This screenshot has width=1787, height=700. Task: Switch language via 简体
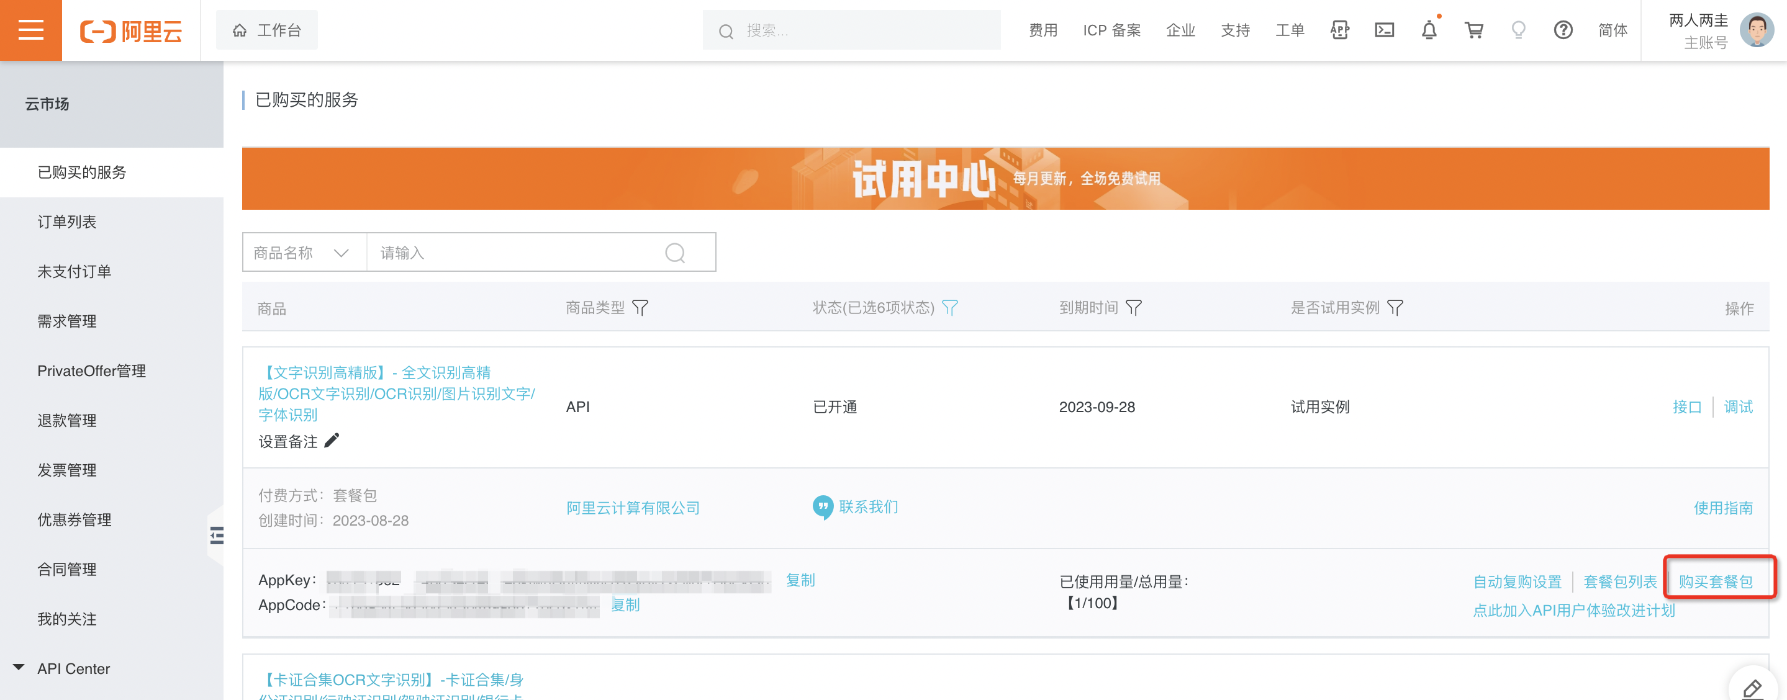click(x=1612, y=30)
